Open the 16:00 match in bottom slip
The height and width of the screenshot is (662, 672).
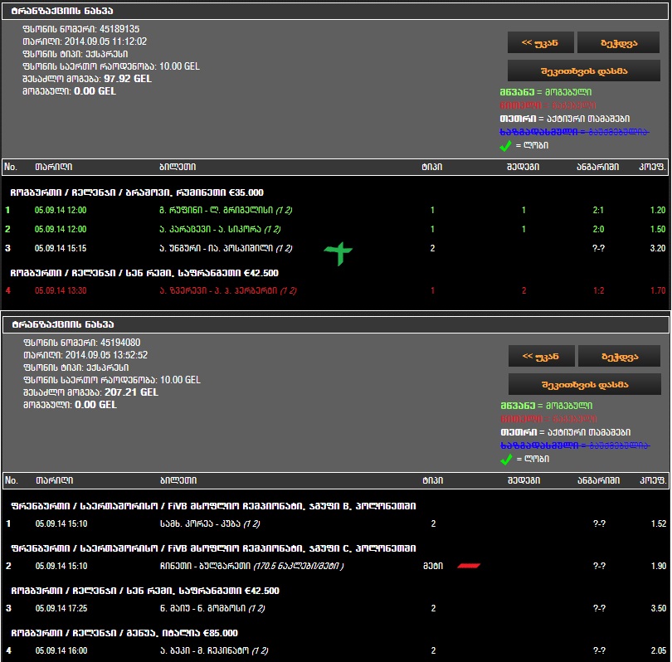pyautogui.click(x=214, y=650)
